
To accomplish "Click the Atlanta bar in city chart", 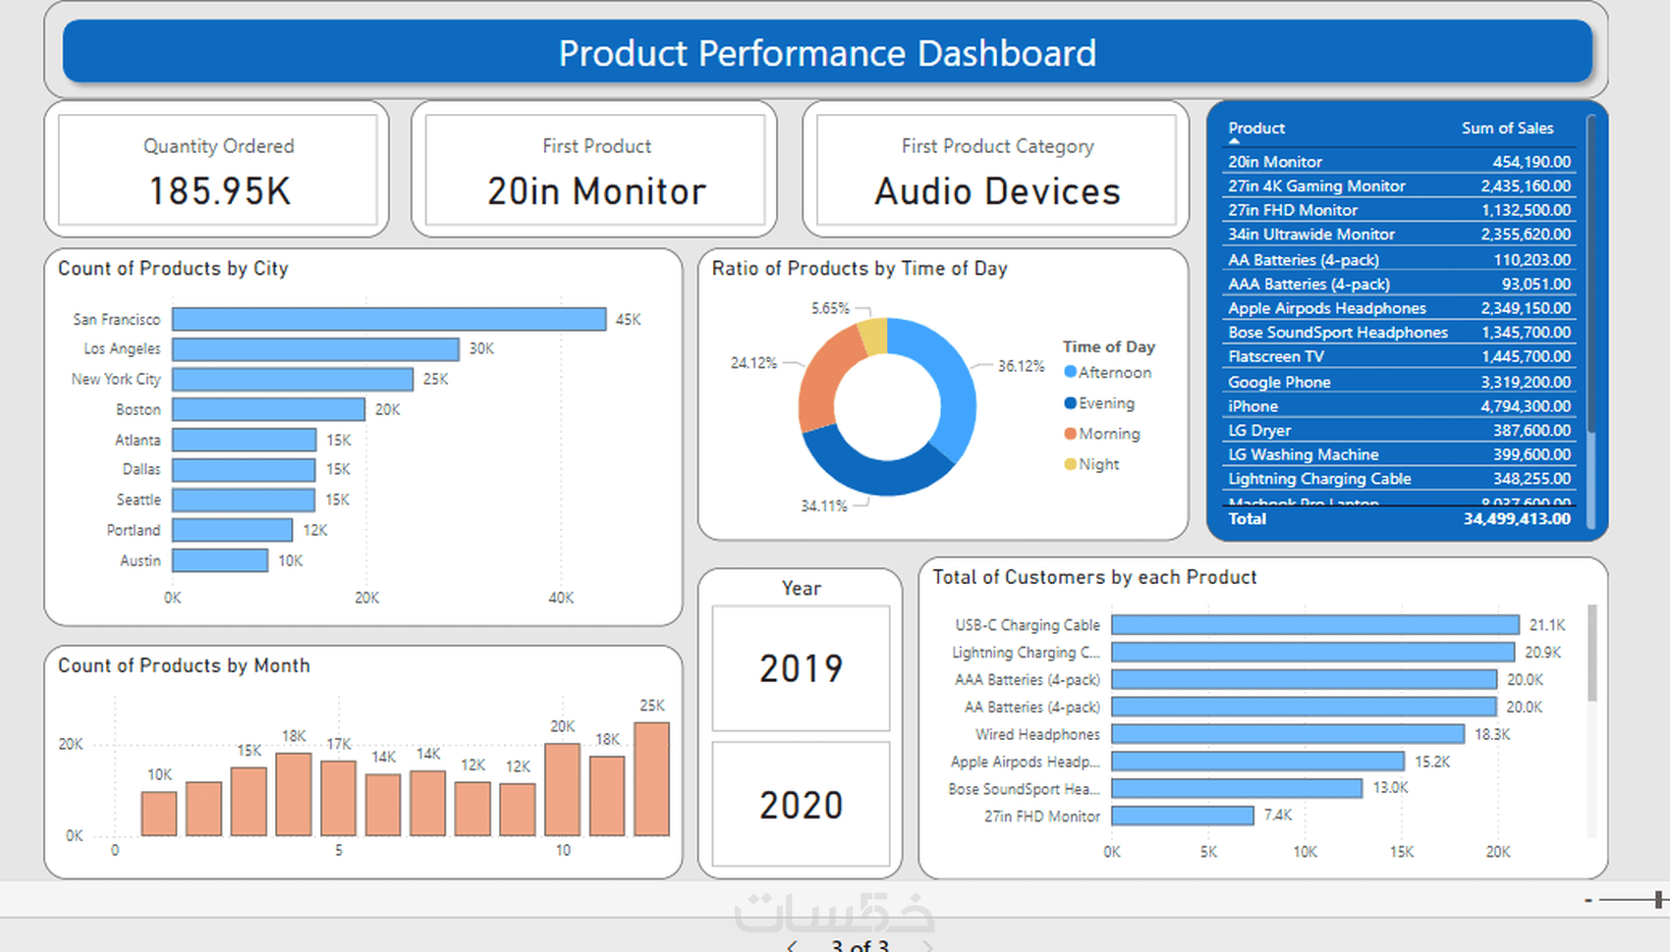I will pos(245,440).
